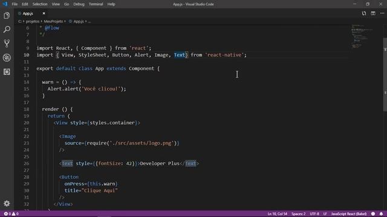Click 'react-native' string on line 10
The image size is (387, 217).
click(224, 55)
